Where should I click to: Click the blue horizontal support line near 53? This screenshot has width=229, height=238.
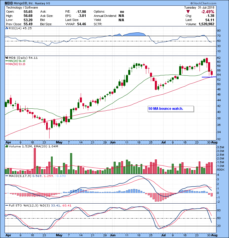[x=209, y=77]
